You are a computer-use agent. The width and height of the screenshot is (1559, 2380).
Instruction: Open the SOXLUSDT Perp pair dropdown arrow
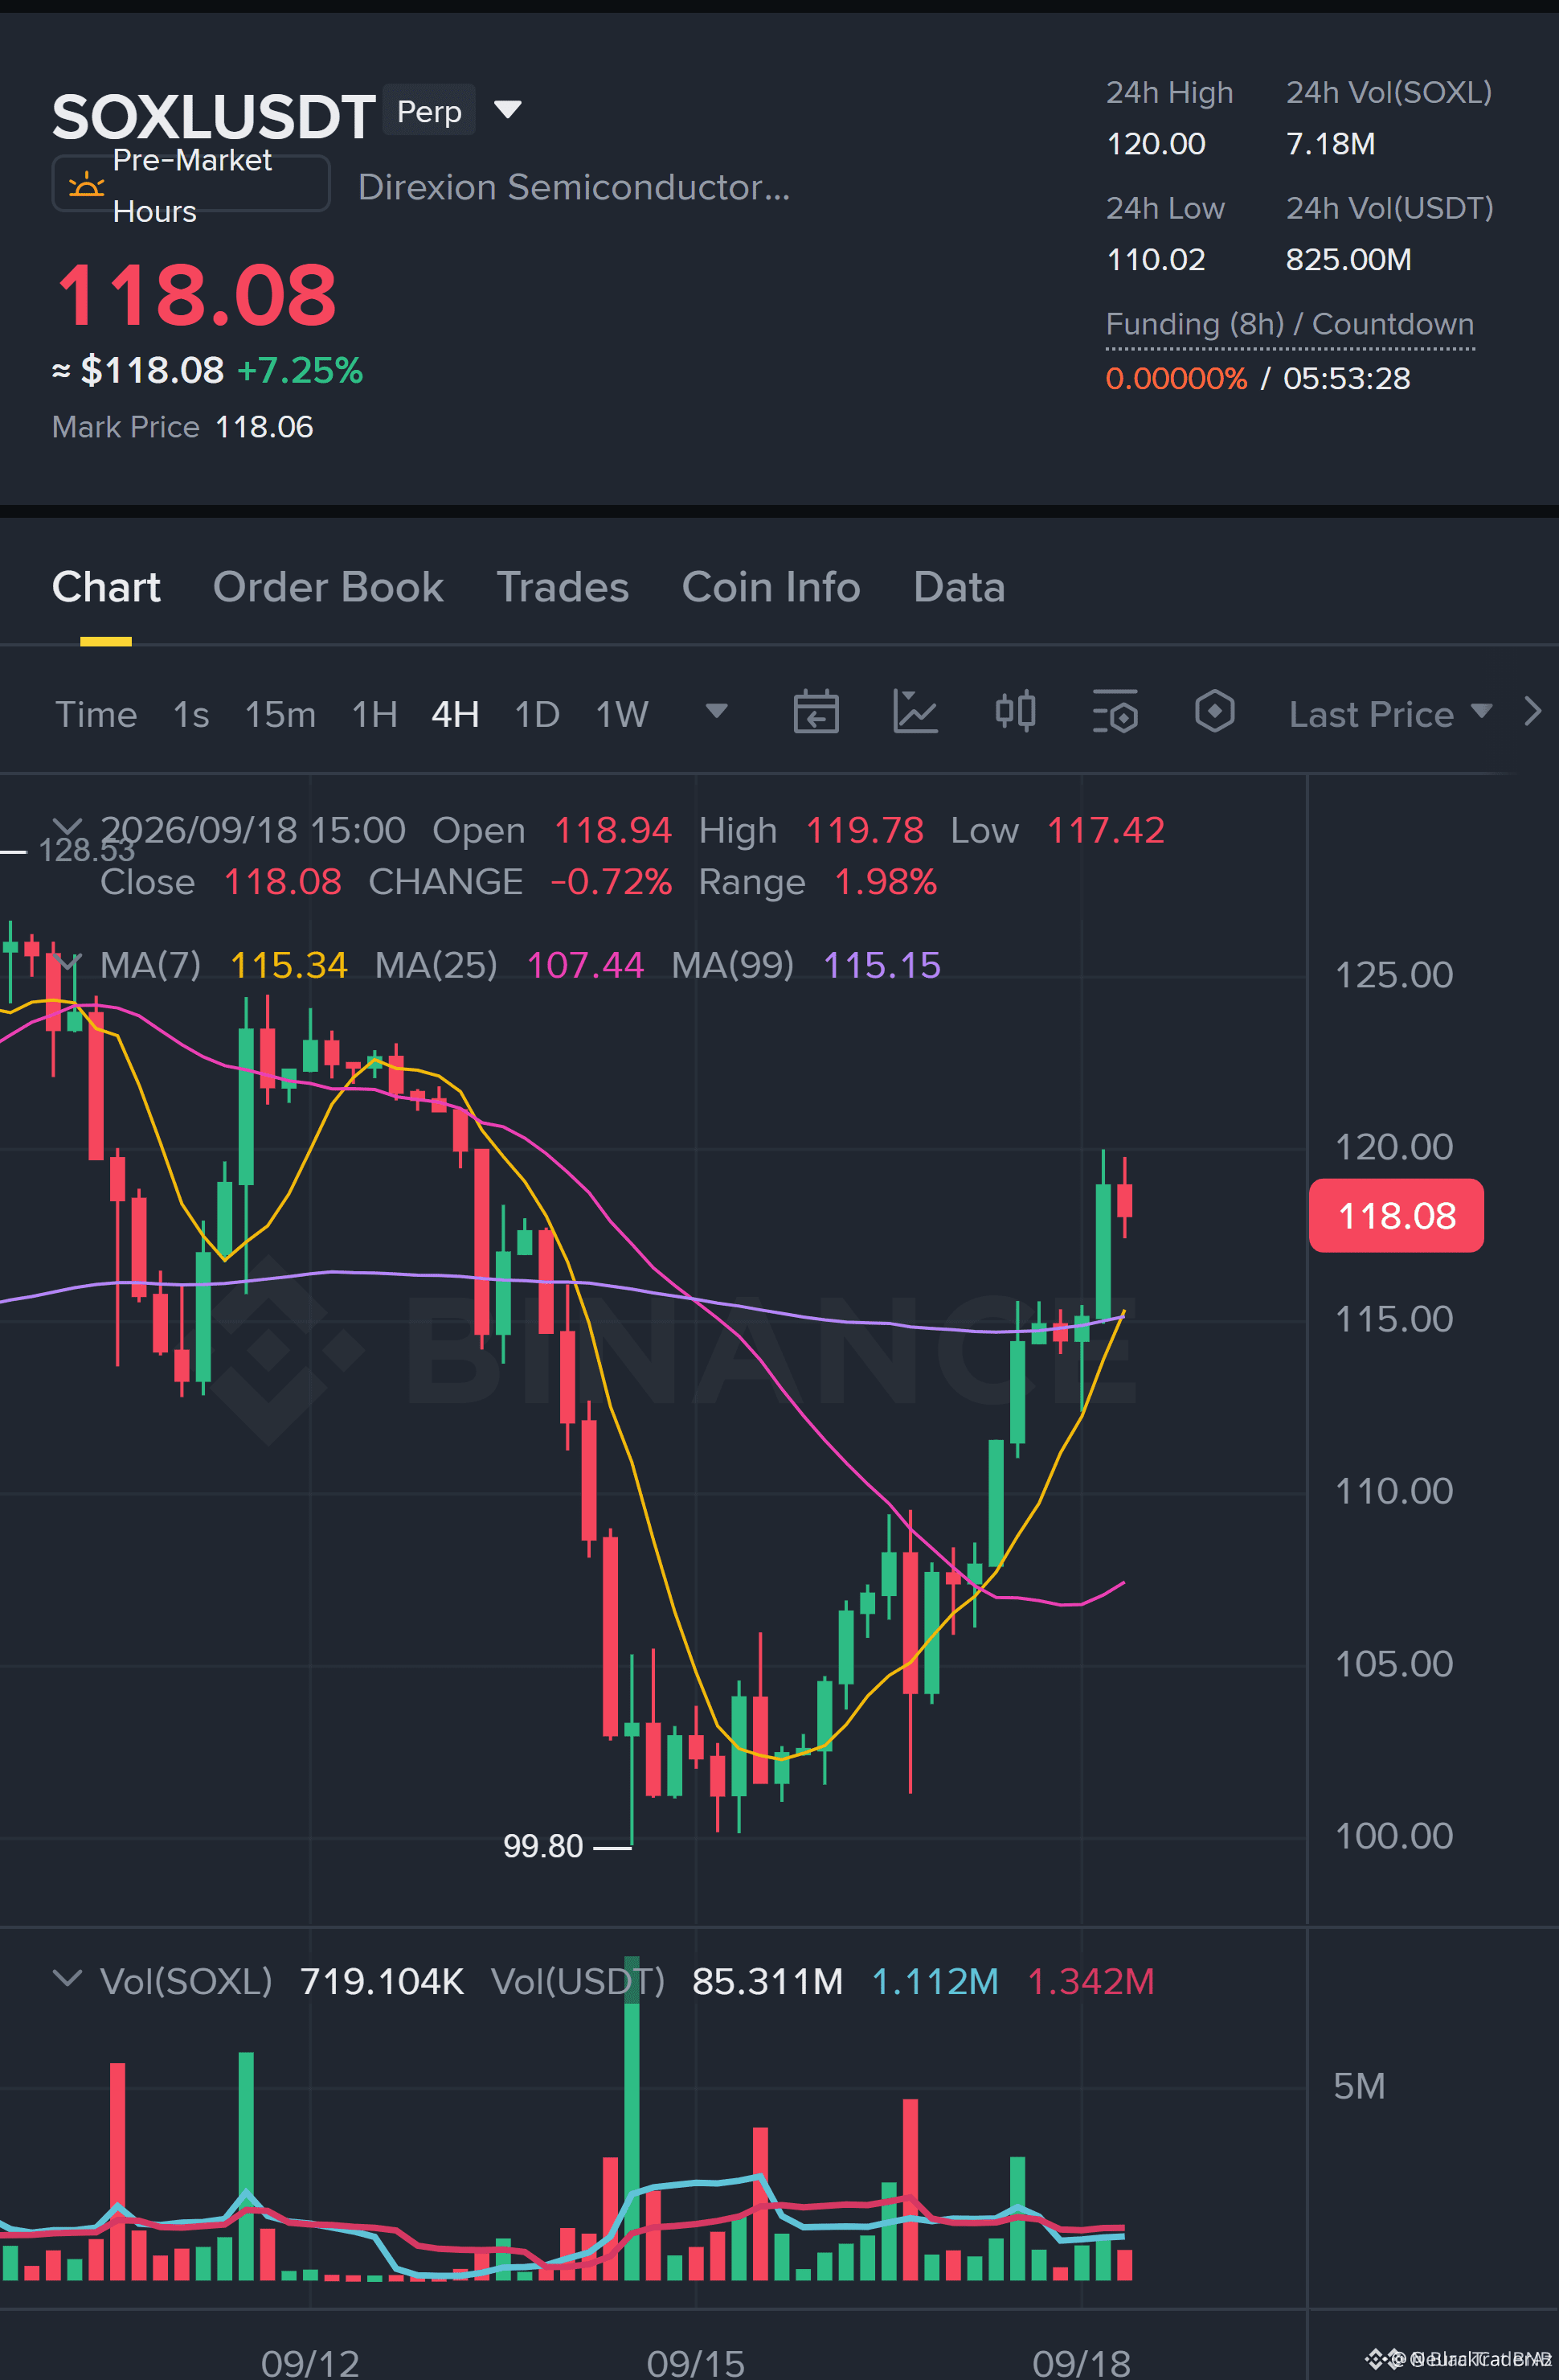tap(508, 109)
